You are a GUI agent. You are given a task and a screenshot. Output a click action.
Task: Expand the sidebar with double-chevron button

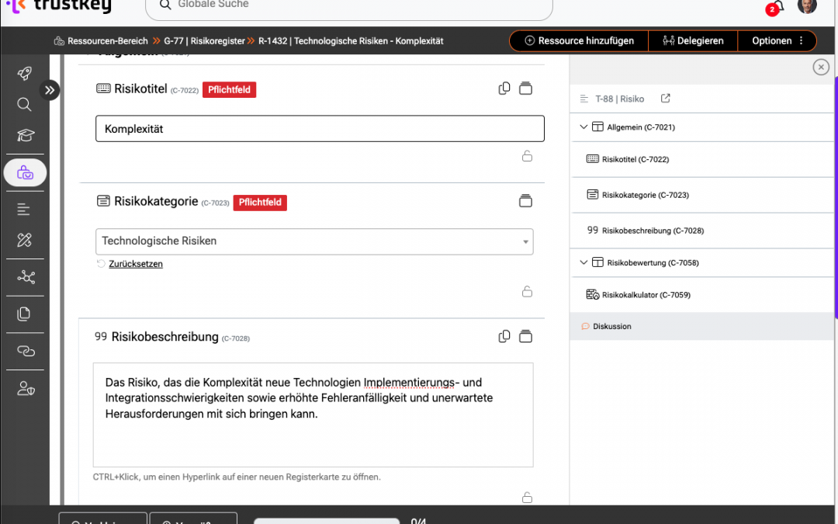[x=50, y=90]
